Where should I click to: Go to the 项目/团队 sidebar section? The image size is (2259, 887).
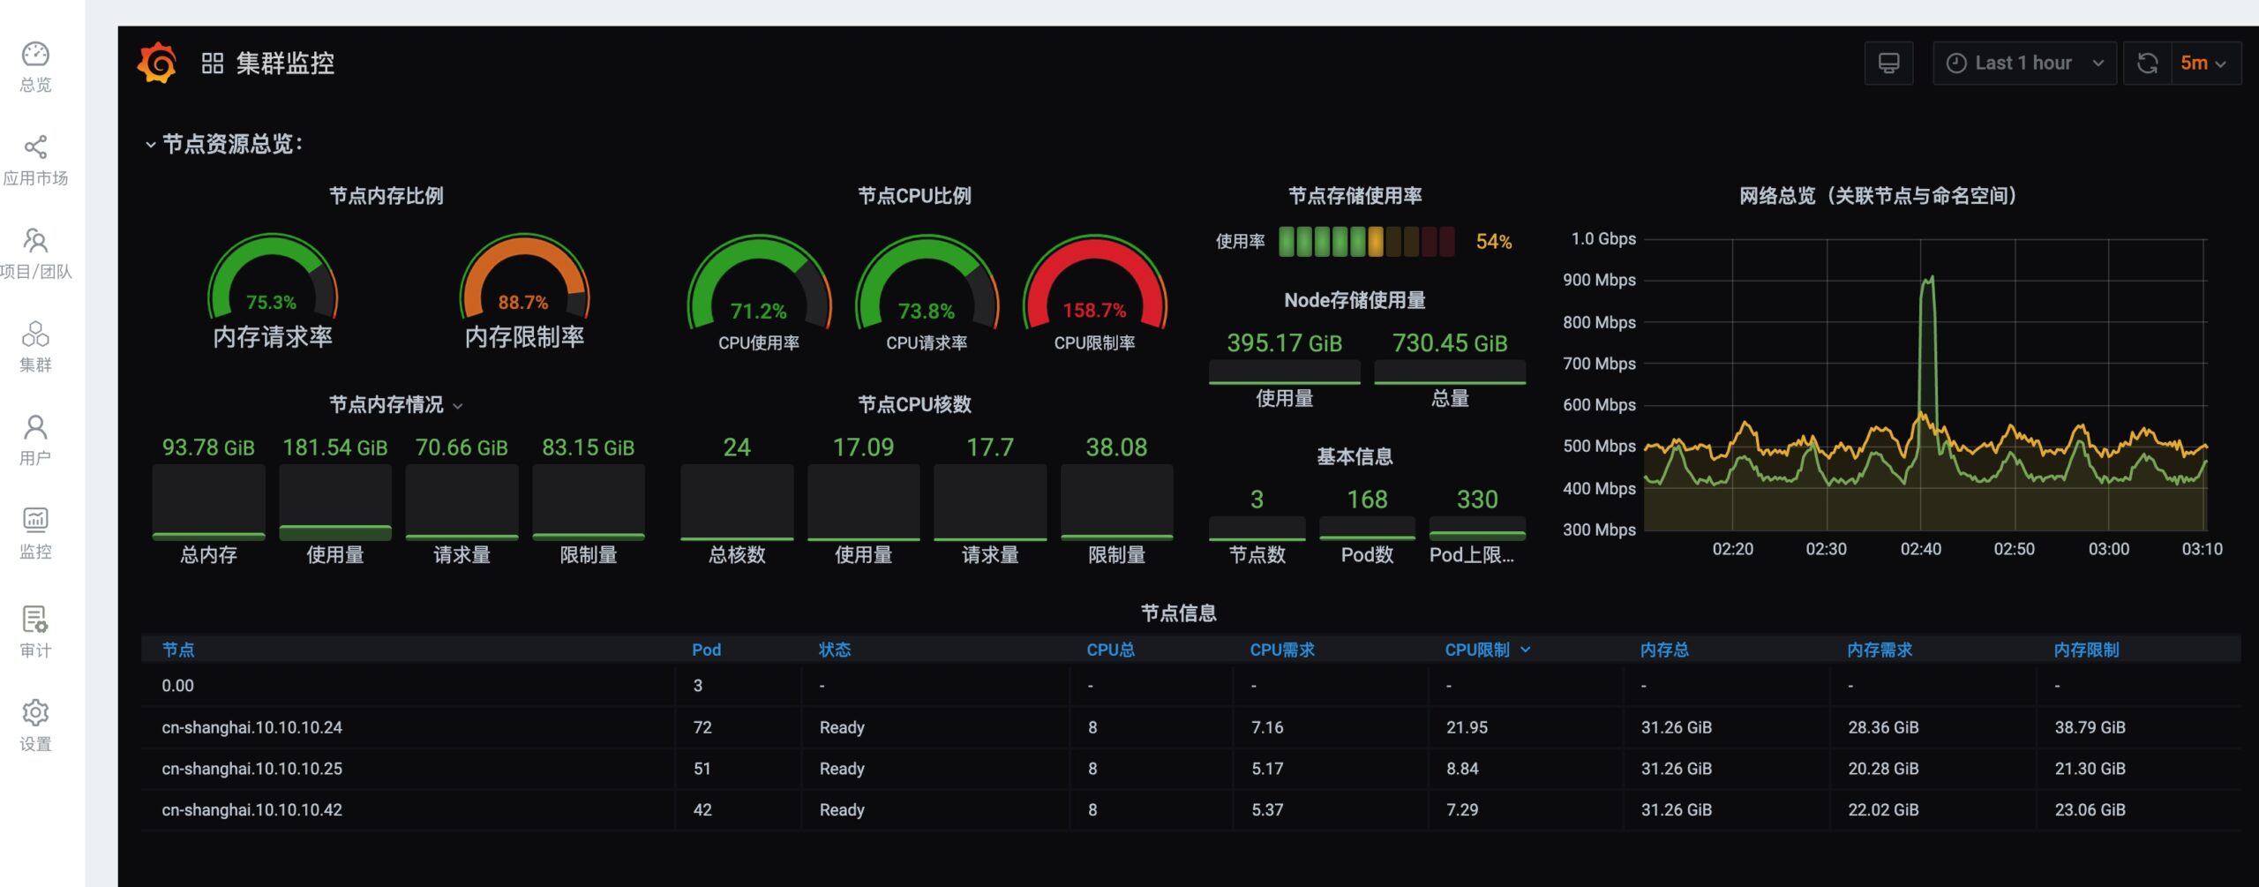coord(35,253)
